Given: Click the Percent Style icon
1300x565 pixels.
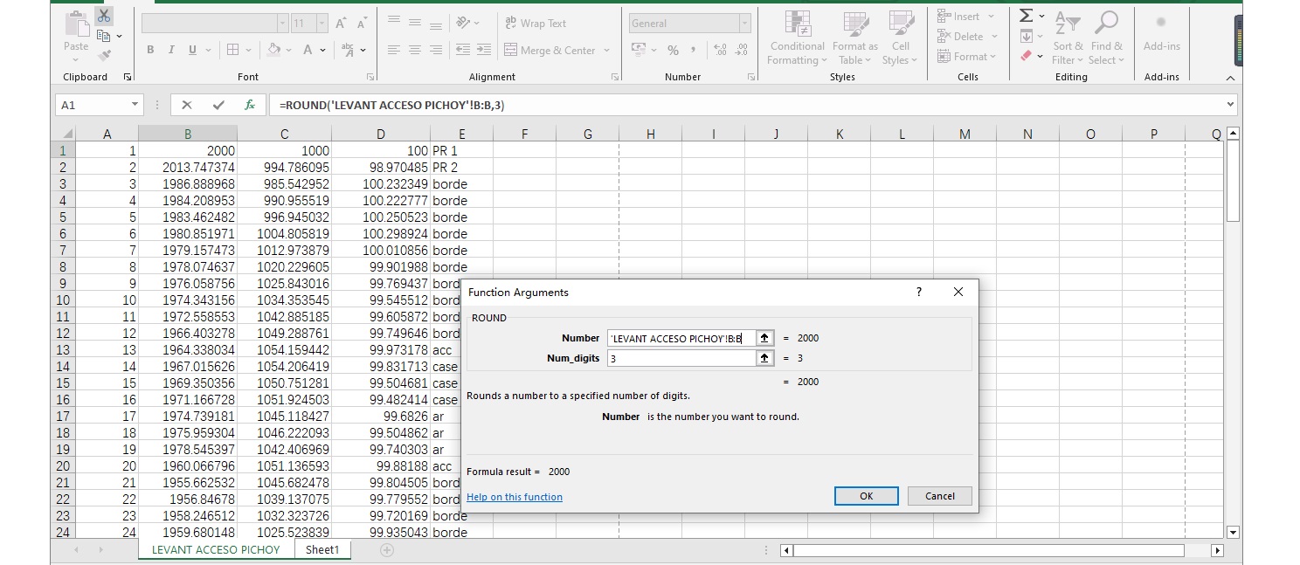Looking at the screenshot, I should pyautogui.click(x=673, y=51).
